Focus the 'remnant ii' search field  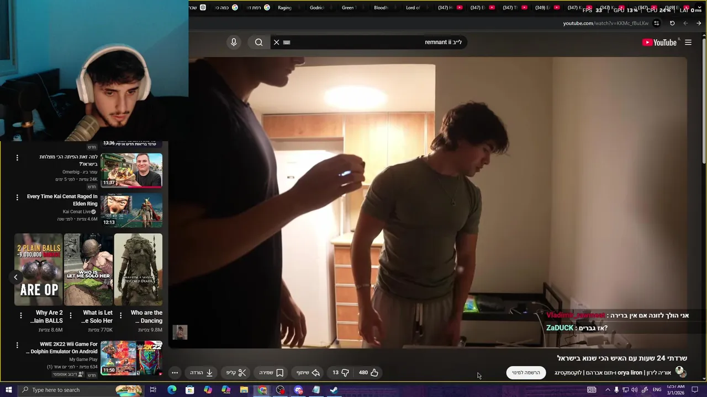(x=369, y=42)
